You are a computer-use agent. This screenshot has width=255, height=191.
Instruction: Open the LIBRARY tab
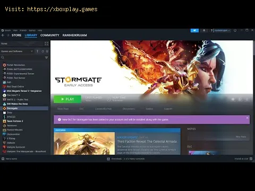click(x=31, y=35)
